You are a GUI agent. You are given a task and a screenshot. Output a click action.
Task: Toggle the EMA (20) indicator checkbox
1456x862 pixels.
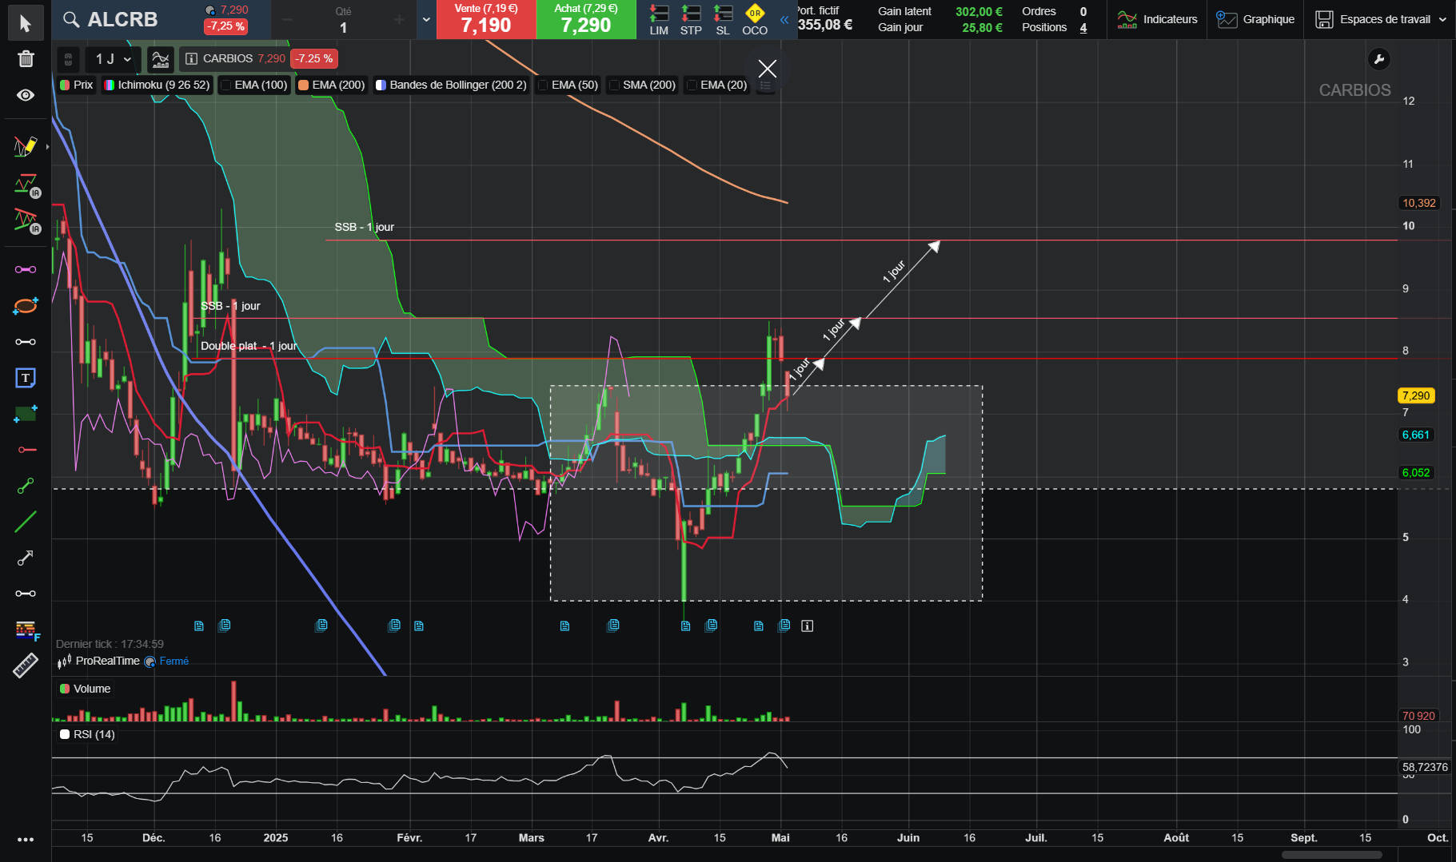click(692, 85)
